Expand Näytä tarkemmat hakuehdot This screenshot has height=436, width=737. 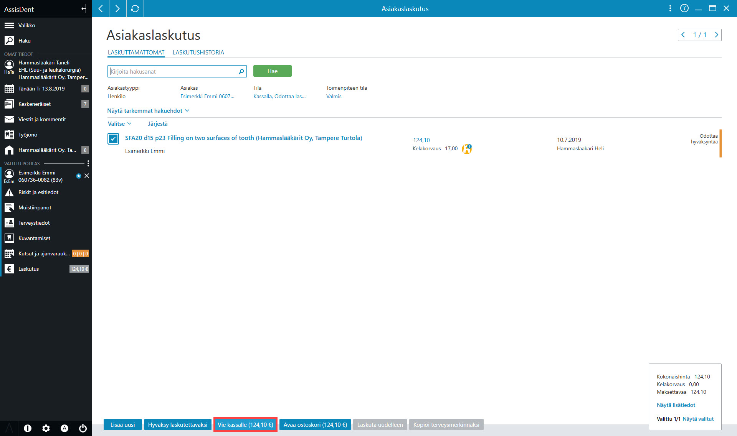tap(148, 111)
